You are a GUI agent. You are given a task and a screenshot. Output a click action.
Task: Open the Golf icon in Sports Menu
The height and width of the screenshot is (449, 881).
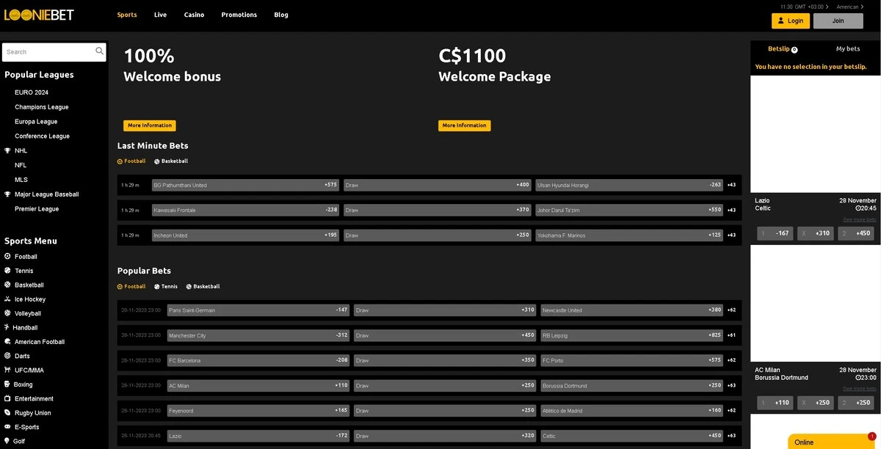coord(7,441)
